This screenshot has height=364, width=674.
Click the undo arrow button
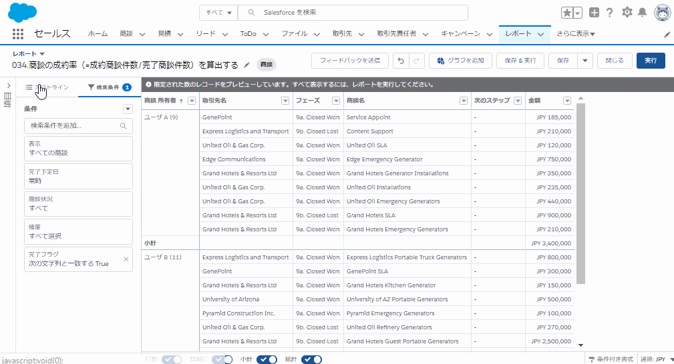tap(401, 61)
